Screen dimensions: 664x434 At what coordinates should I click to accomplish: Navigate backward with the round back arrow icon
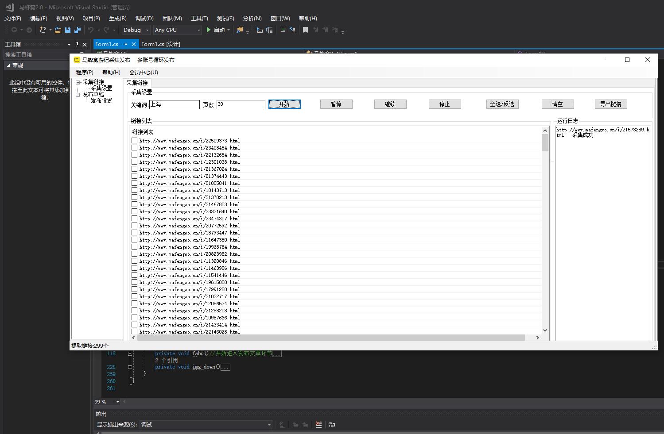[x=14, y=30]
